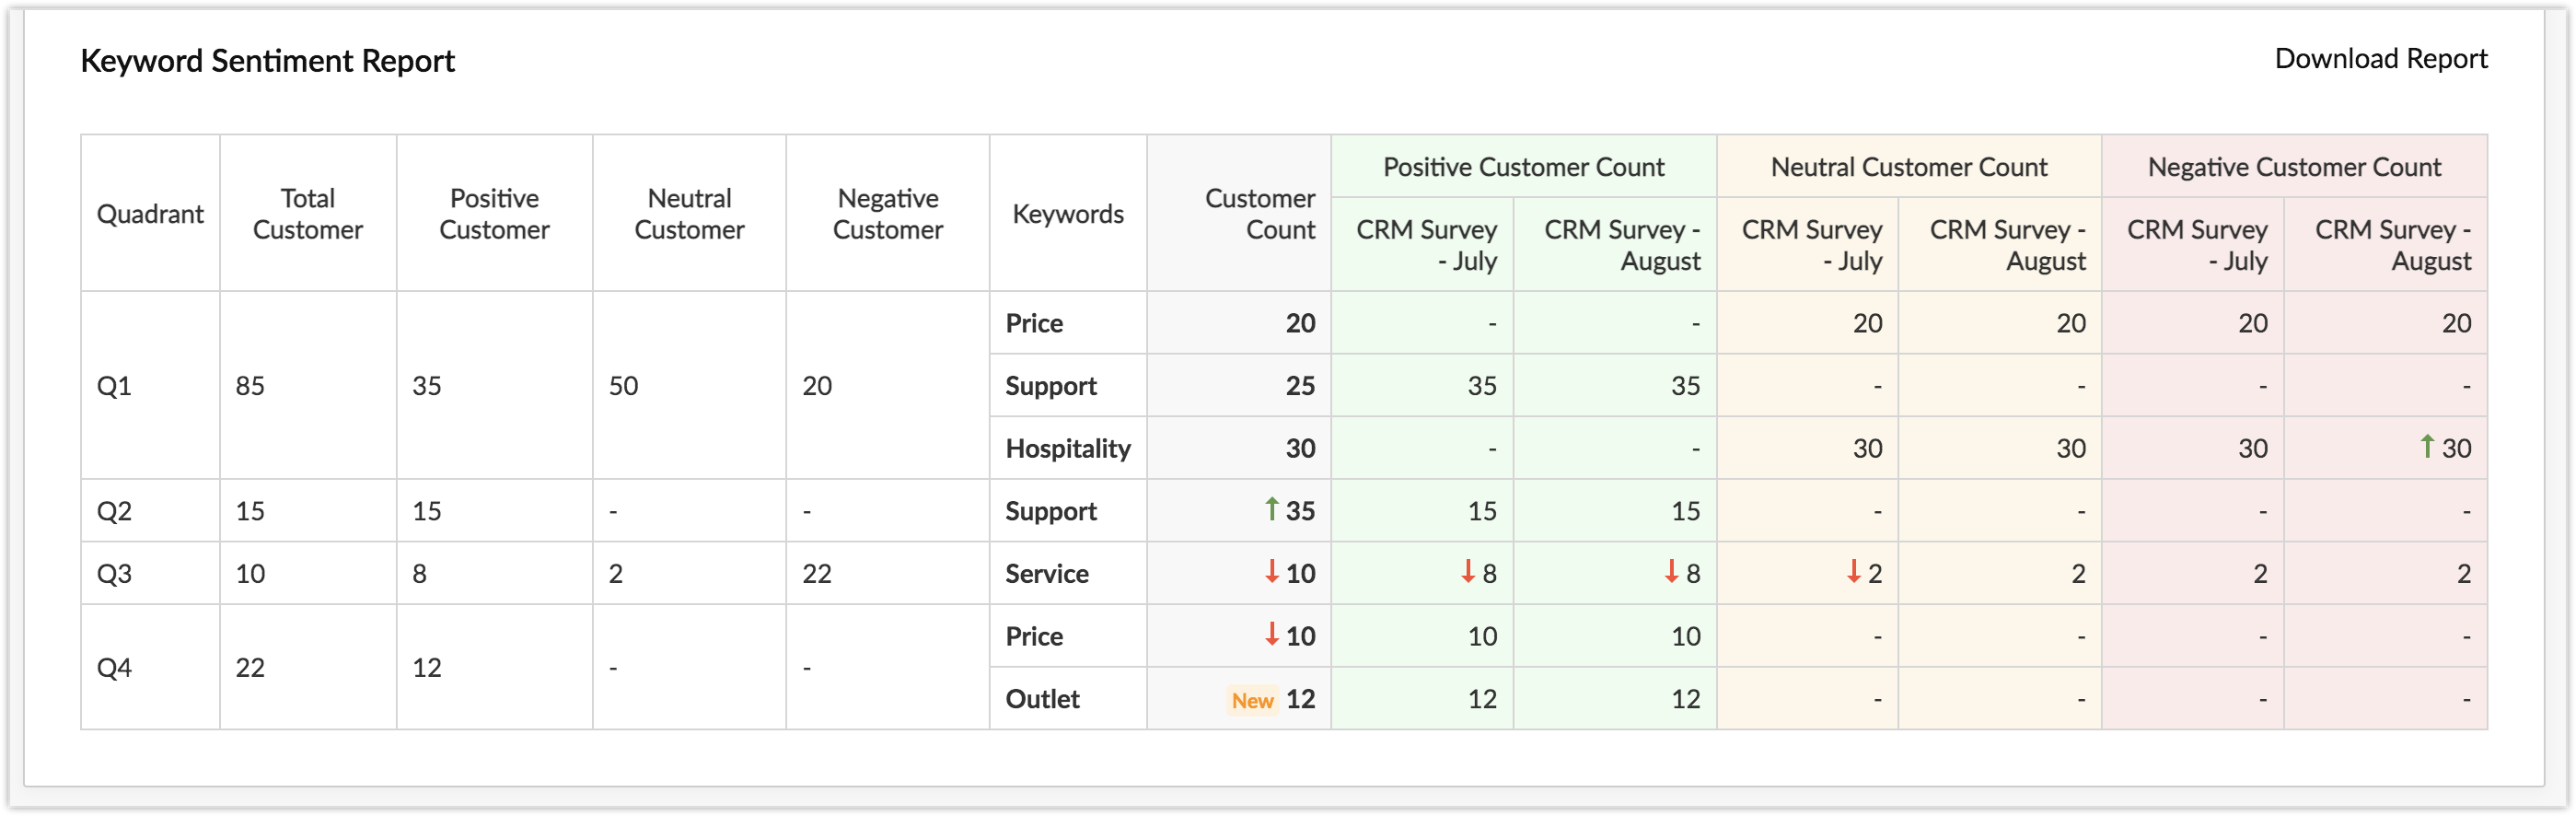2576x816 pixels.
Task: Click the Hospitality keyword row label
Action: pyautogui.click(x=1067, y=449)
